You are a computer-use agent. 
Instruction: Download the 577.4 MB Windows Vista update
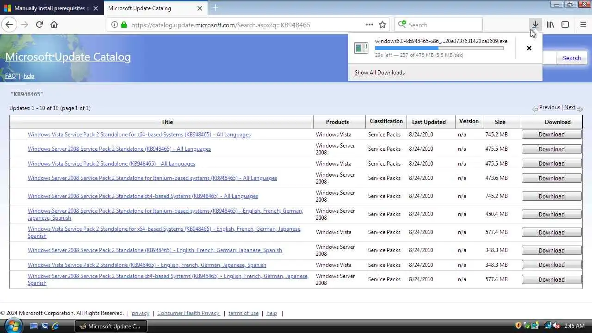551,232
